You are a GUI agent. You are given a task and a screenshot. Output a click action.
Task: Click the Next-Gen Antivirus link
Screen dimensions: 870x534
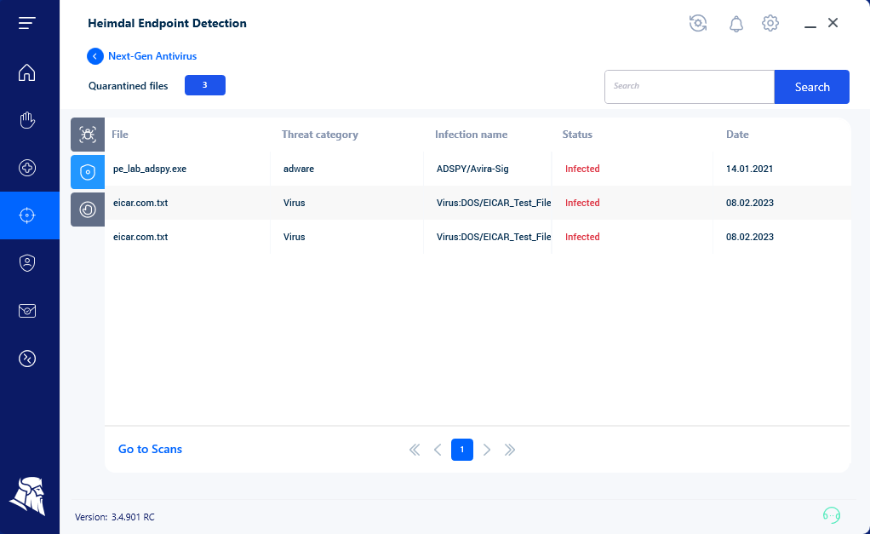[x=152, y=56]
